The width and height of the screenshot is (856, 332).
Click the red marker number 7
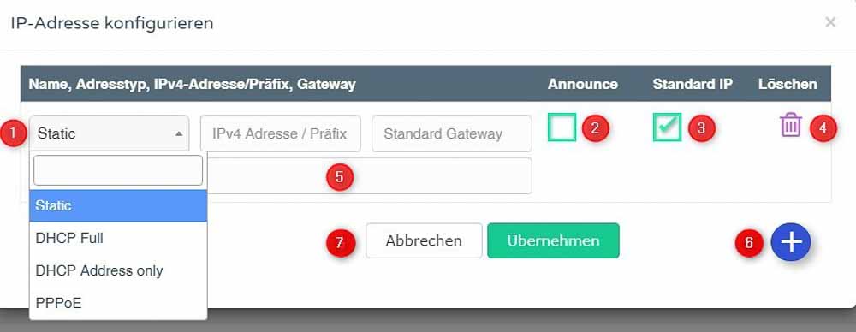(340, 242)
